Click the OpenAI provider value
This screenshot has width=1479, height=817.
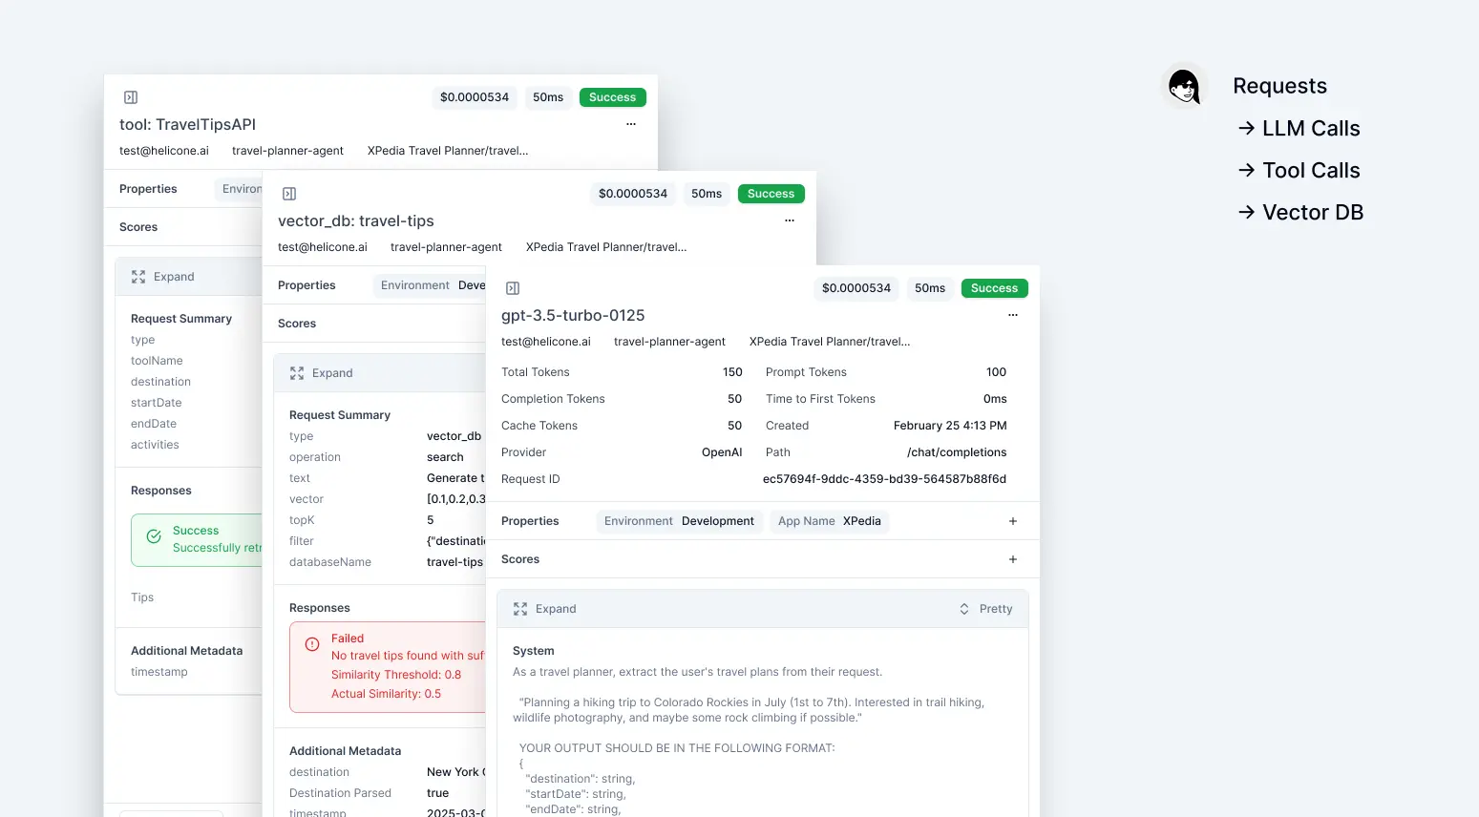[722, 452]
